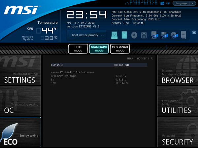
Task: Open the UTILITIES section
Action: coord(178,101)
